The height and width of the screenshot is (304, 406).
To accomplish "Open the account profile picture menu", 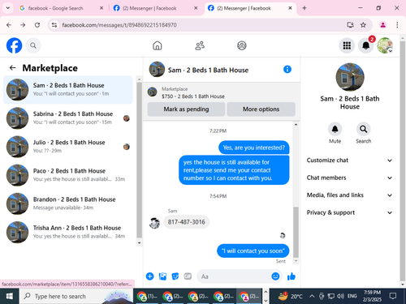I will [385, 45].
